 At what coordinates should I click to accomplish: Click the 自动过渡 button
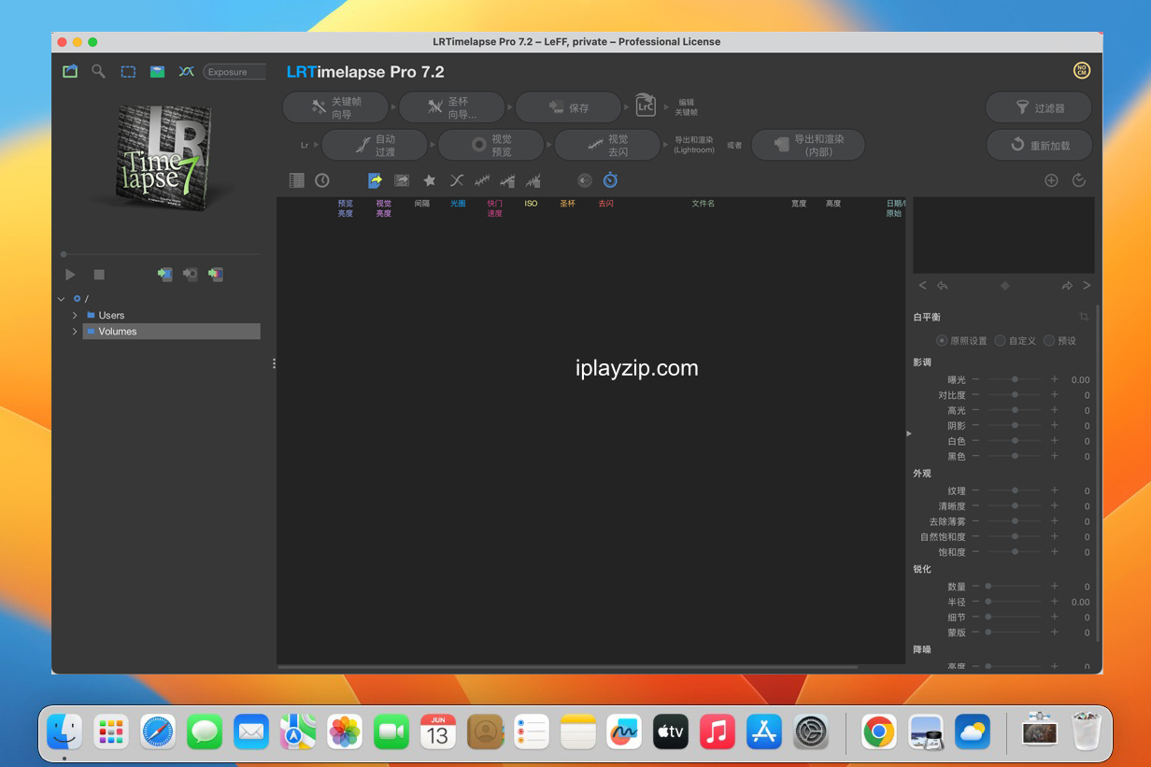(375, 145)
